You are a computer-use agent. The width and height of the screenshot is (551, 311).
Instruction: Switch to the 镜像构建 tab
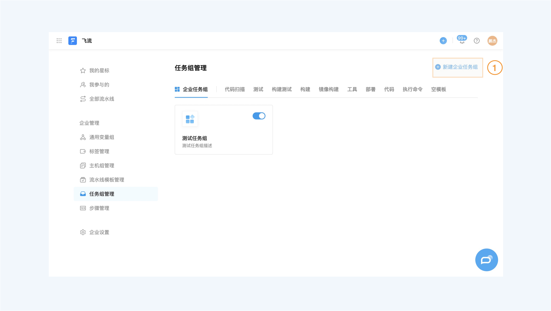coord(329,90)
